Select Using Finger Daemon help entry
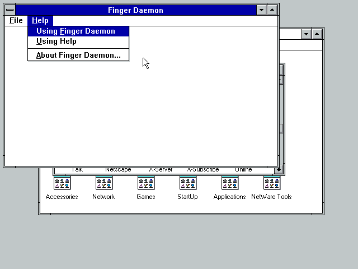This screenshot has width=358, height=269. [x=78, y=31]
